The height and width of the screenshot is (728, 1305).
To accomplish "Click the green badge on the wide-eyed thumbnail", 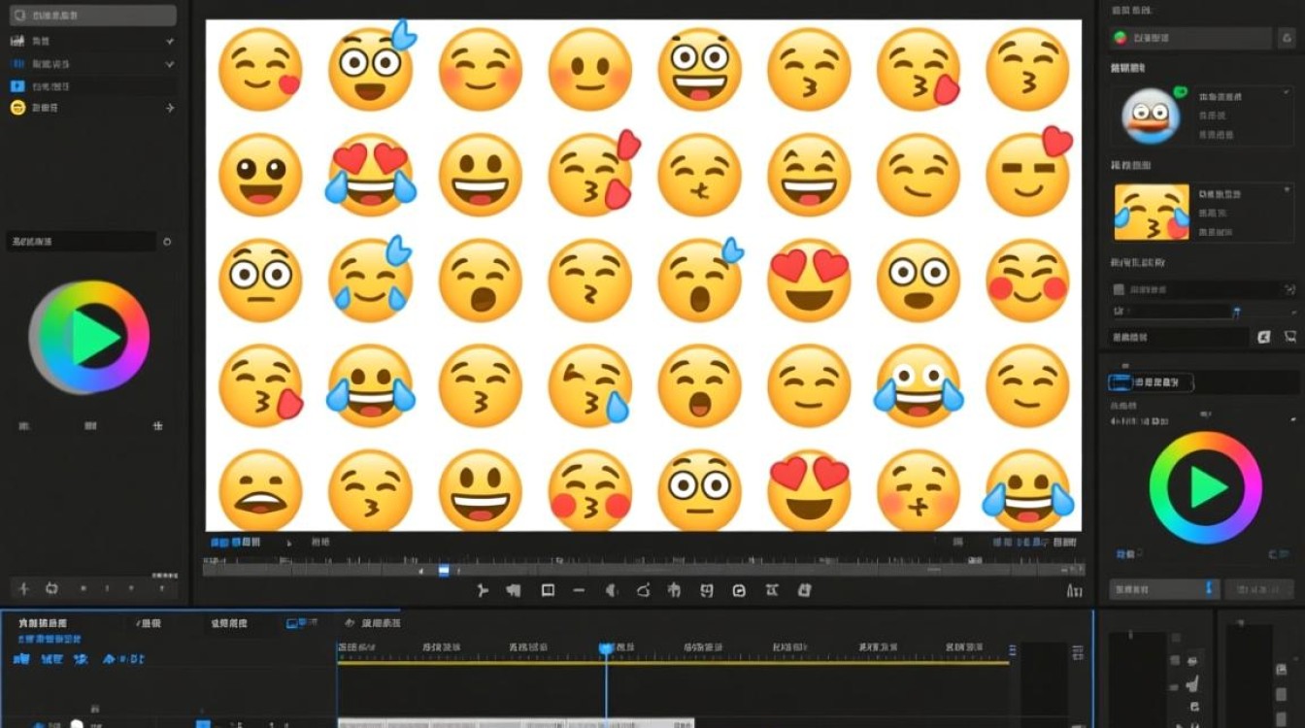I will pyautogui.click(x=1181, y=92).
